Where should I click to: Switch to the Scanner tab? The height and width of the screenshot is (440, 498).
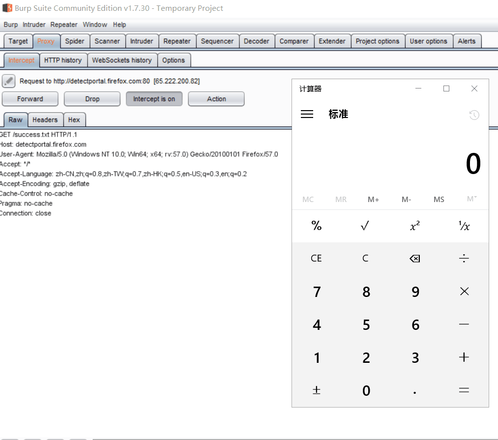(107, 41)
